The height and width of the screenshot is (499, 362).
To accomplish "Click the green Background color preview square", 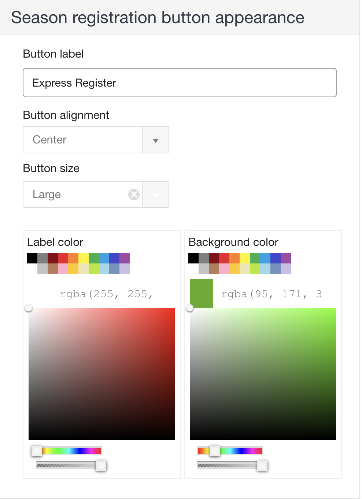I will click(x=202, y=294).
